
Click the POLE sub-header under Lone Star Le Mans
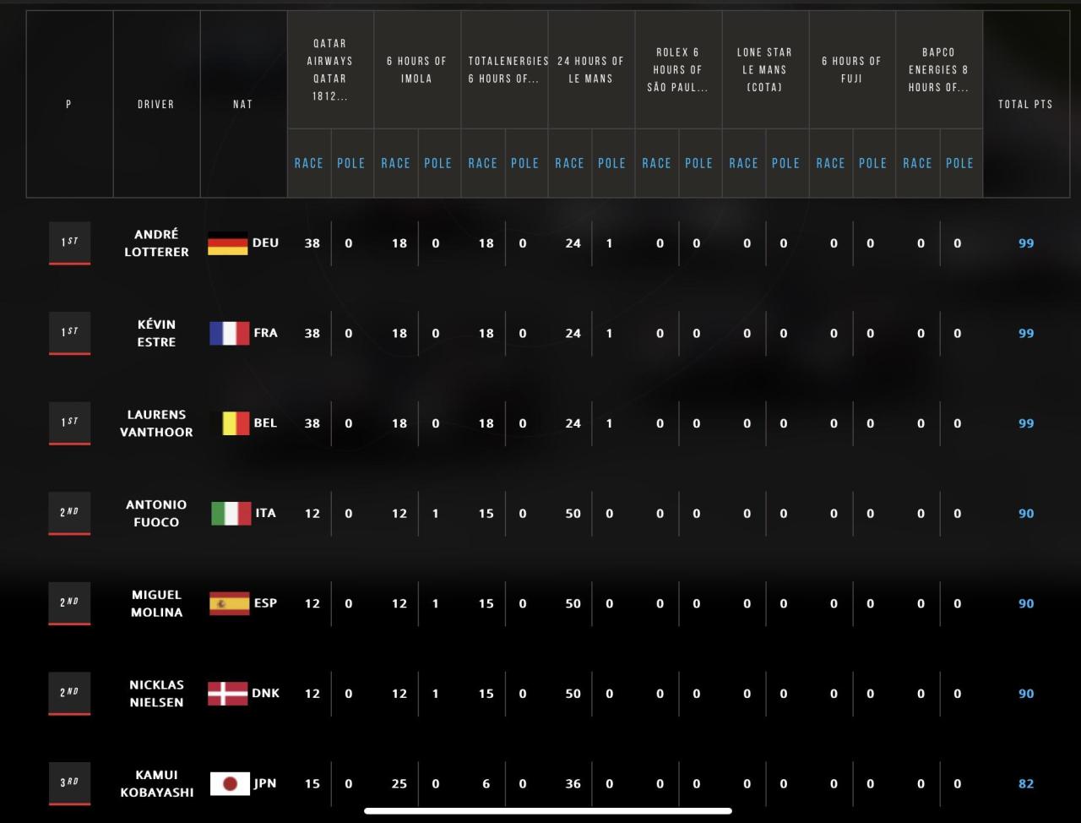(785, 163)
